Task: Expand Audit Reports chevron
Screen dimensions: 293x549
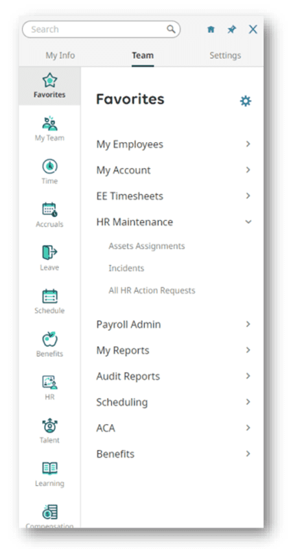Action: coord(248,375)
